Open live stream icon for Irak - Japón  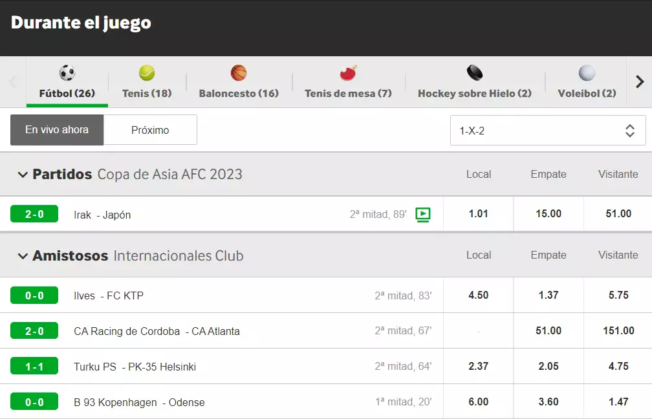click(423, 215)
